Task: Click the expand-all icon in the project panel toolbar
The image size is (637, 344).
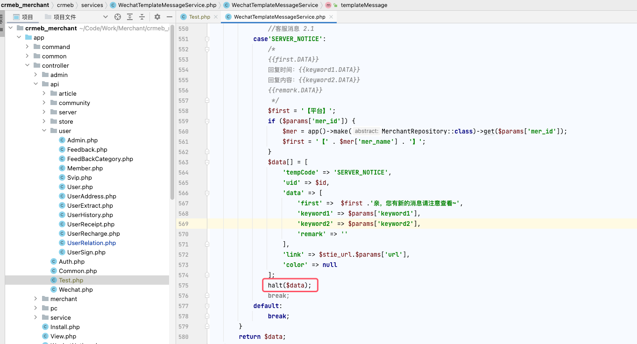Action: coord(130,17)
